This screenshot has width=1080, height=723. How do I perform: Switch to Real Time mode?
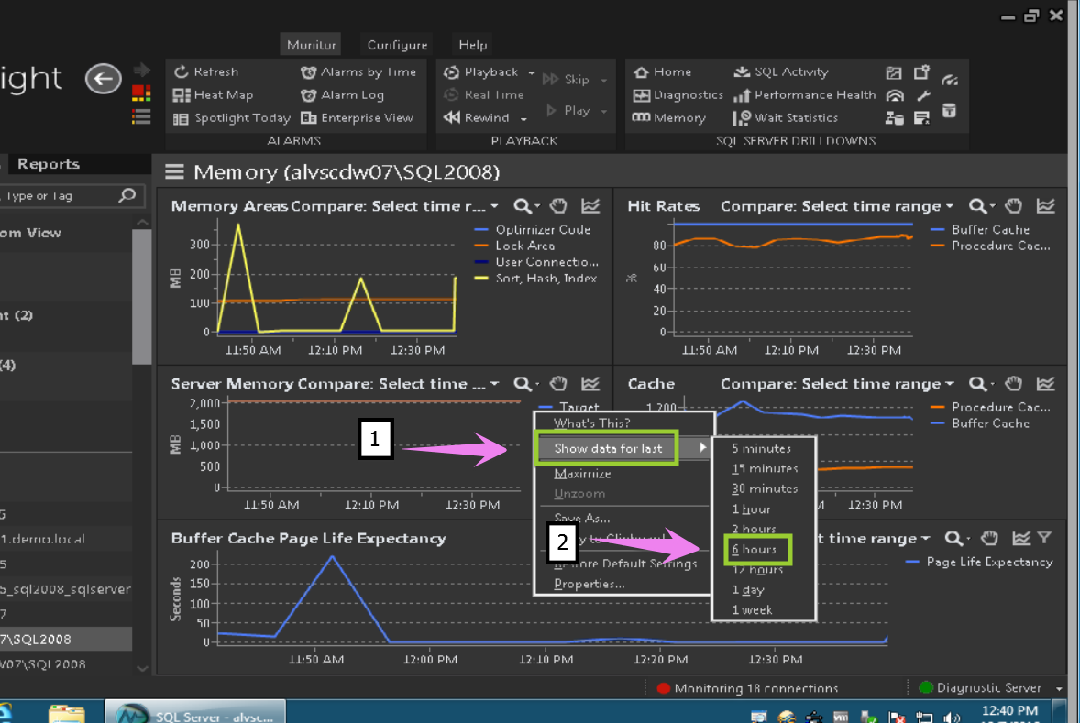(483, 95)
